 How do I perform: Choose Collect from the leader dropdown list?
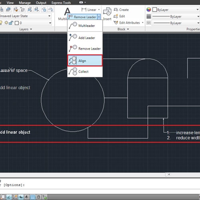[x=85, y=72]
